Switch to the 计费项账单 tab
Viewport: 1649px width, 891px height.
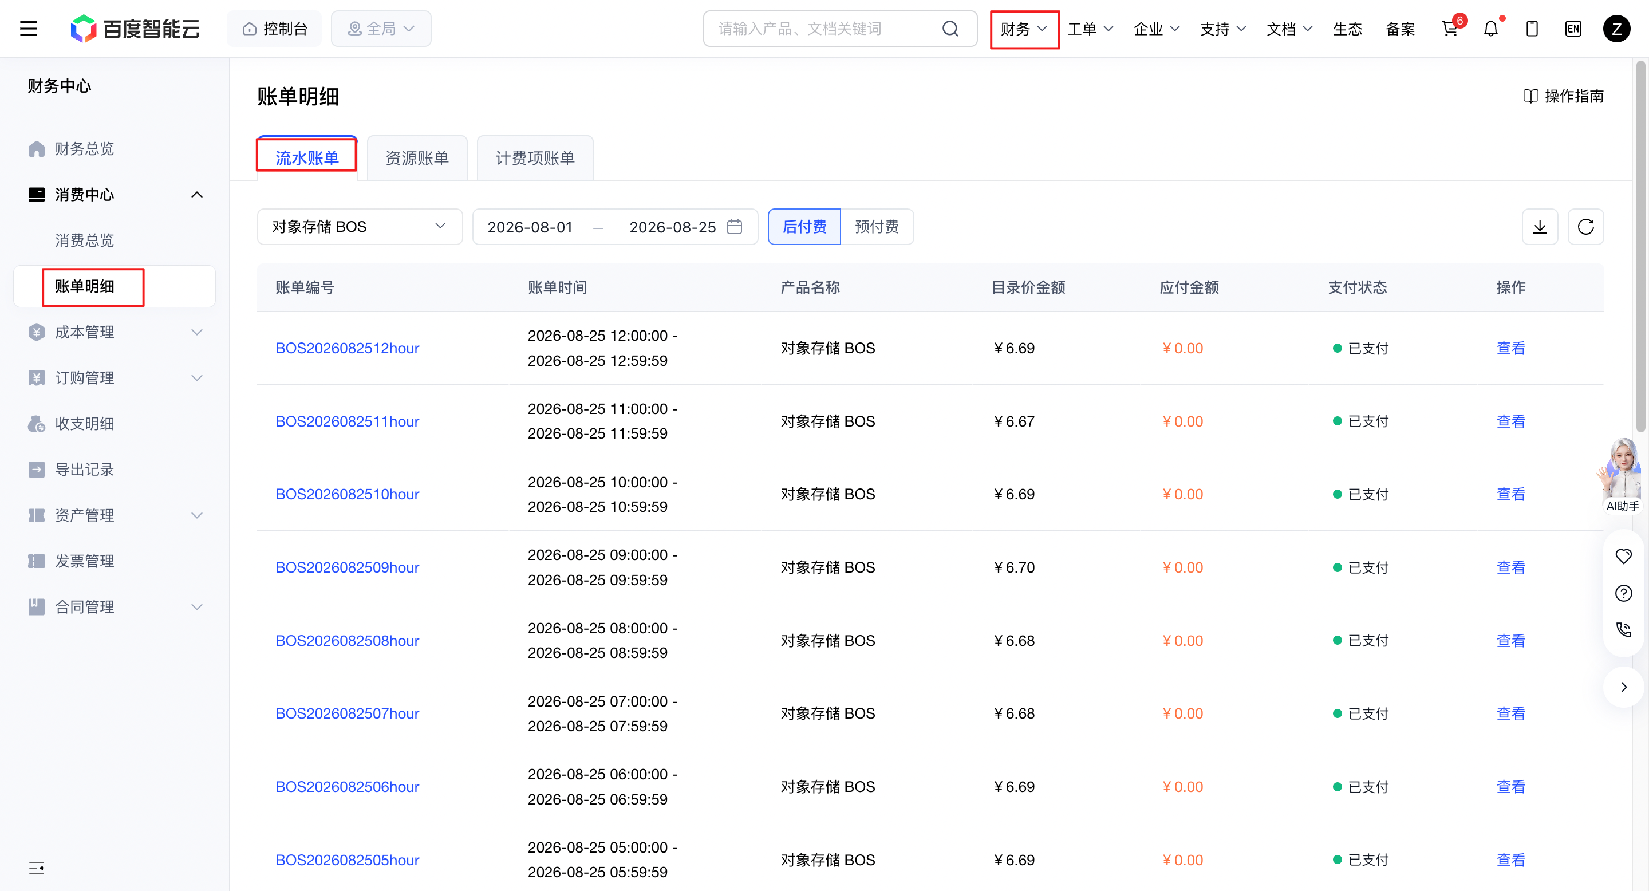(x=535, y=158)
